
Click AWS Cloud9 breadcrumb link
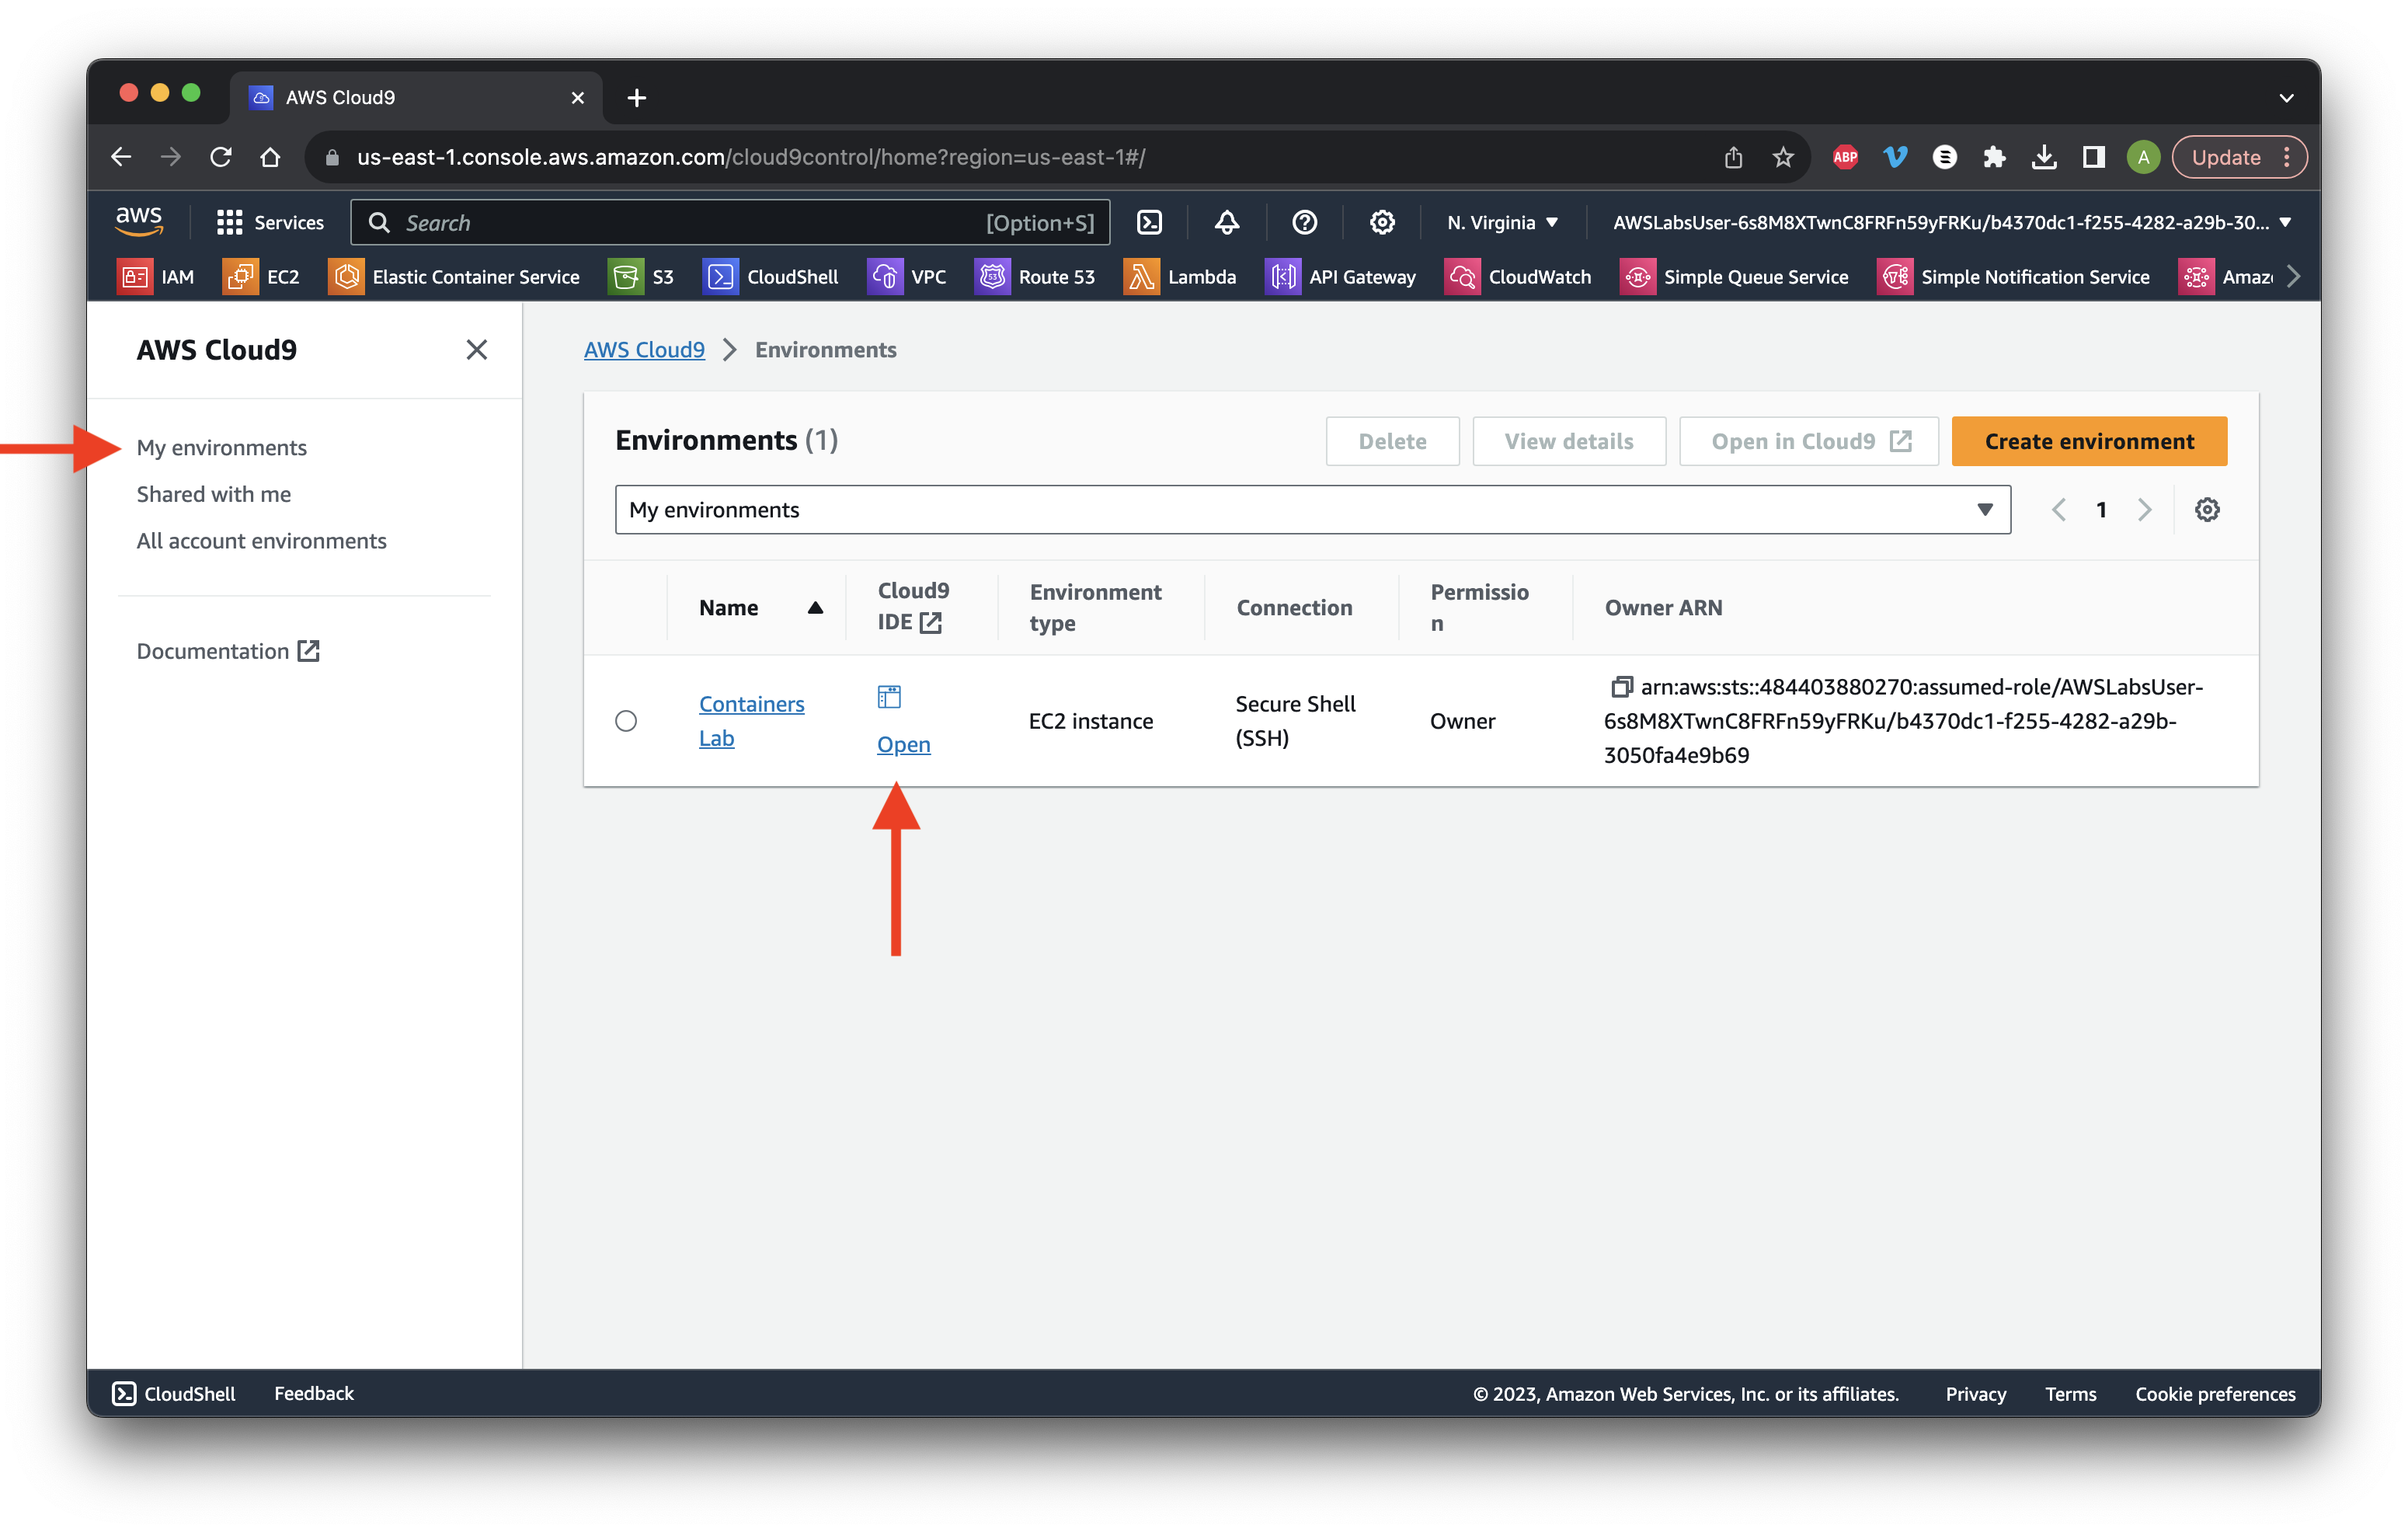644,349
